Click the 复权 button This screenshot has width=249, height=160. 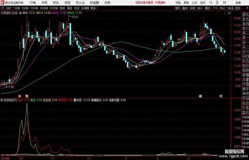178,8
